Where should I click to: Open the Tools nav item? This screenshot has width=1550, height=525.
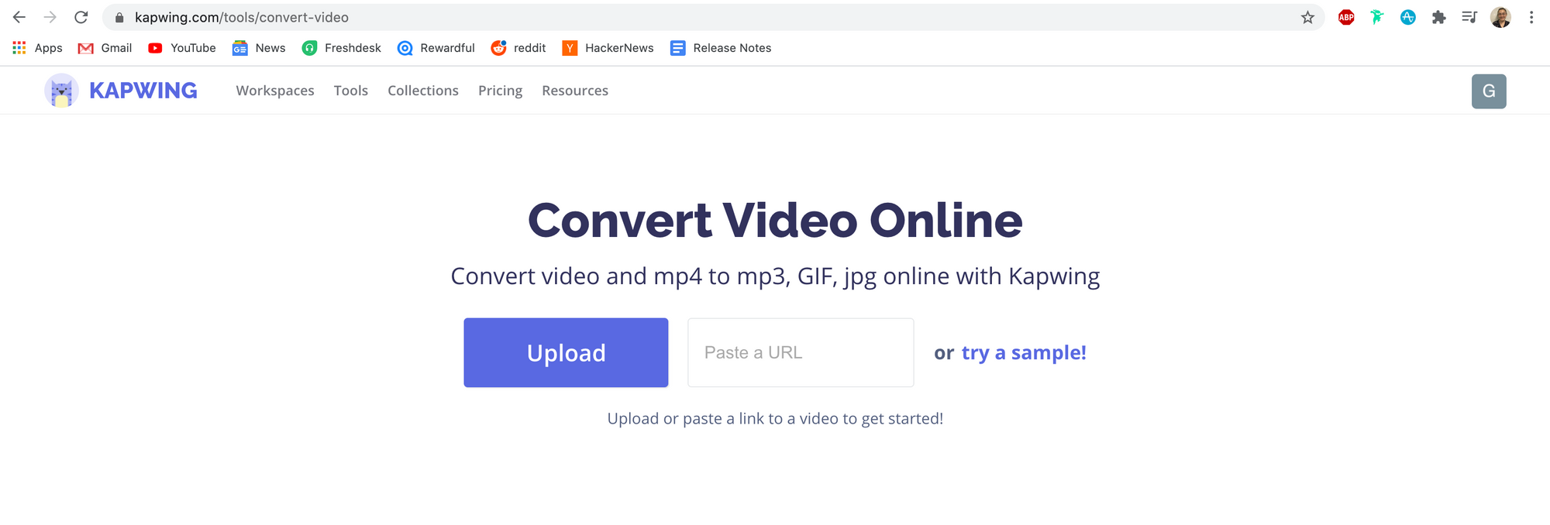pos(351,91)
